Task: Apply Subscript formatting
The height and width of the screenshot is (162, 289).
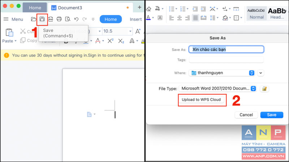Action: [121, 41]
